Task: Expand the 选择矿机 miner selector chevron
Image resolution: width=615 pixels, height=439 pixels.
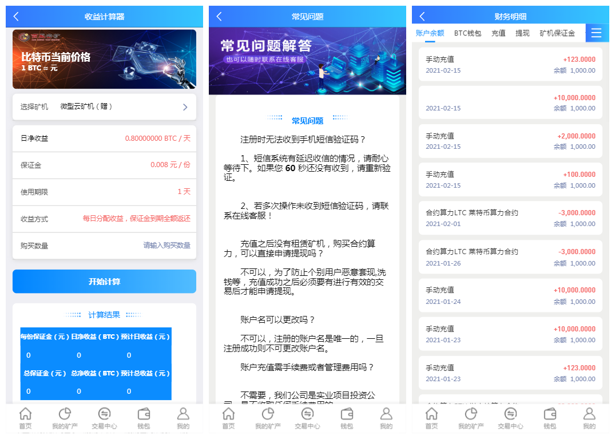Action: point(185,107)
